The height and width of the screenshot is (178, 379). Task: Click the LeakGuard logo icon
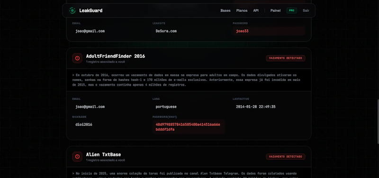point(72,10)
